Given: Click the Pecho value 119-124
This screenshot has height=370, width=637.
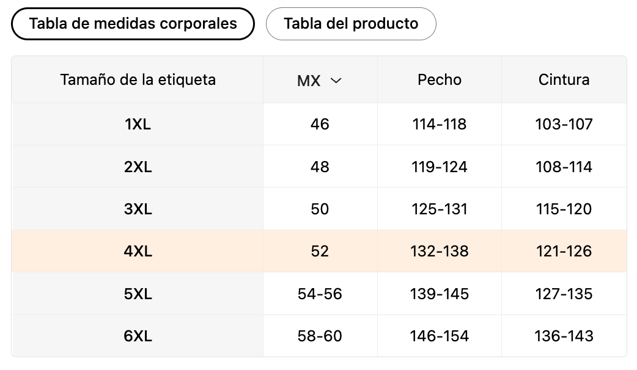Looking at the screenshot, I should 440,167.
